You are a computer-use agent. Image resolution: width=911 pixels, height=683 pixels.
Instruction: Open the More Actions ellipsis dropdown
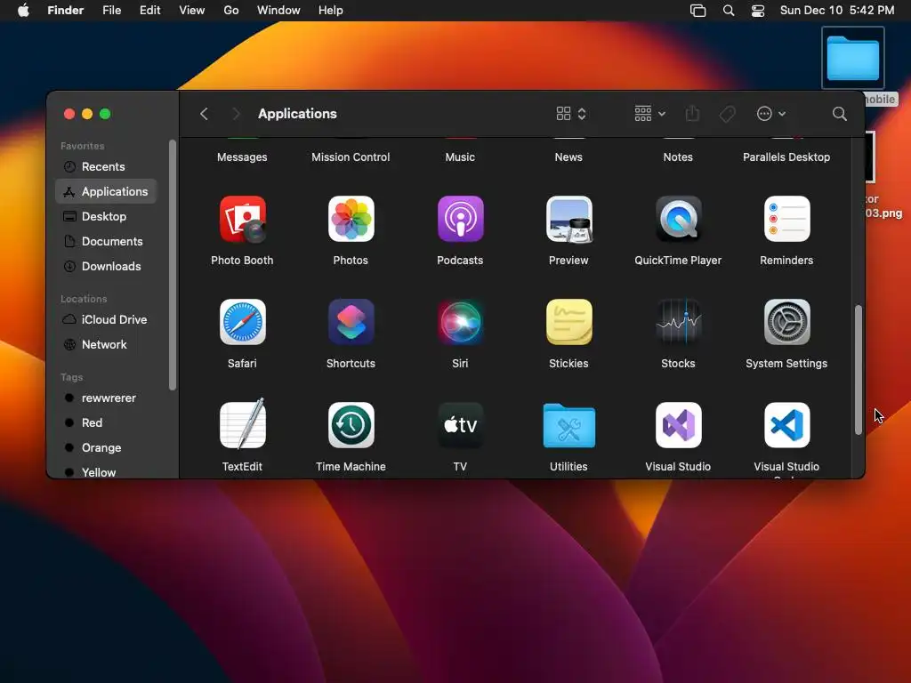pyautogui.click(x=771, y=113)
